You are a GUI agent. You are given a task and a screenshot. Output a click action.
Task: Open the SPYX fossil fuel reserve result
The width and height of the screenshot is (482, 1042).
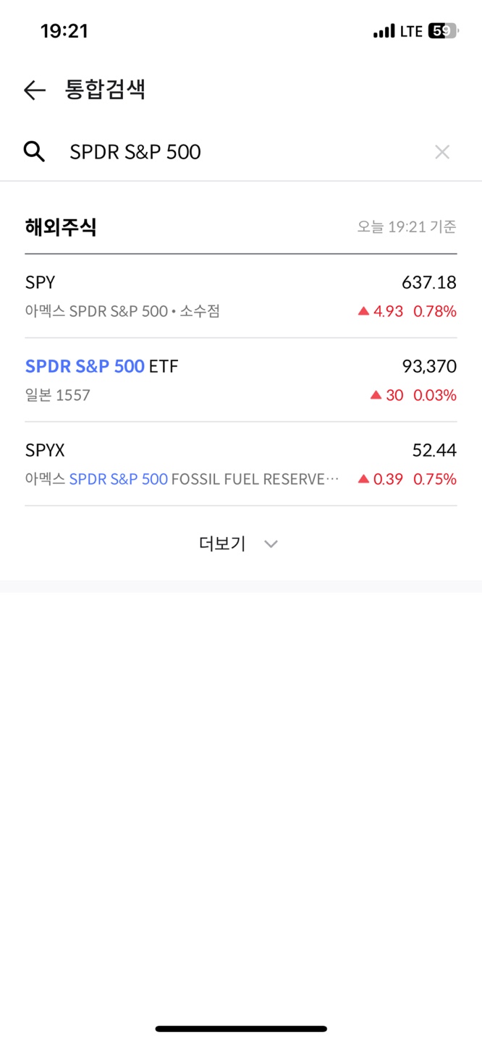point(241,464)
